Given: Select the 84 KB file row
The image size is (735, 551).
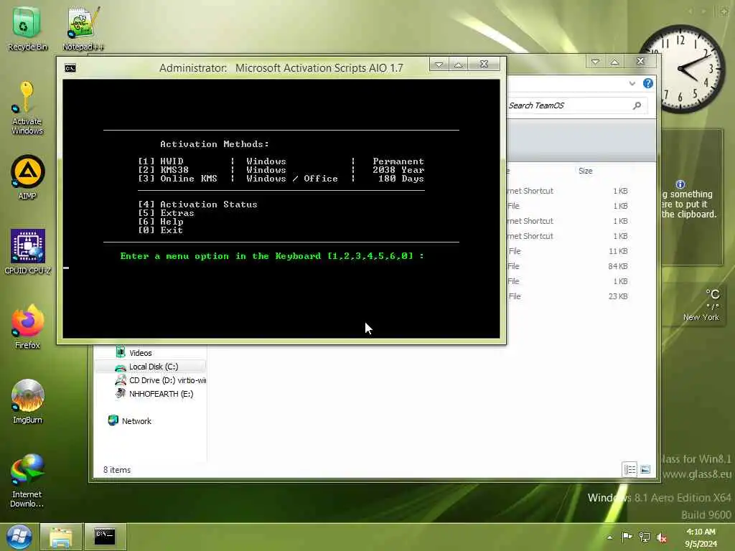Looking at the screenshot, I should click(568, 266).
